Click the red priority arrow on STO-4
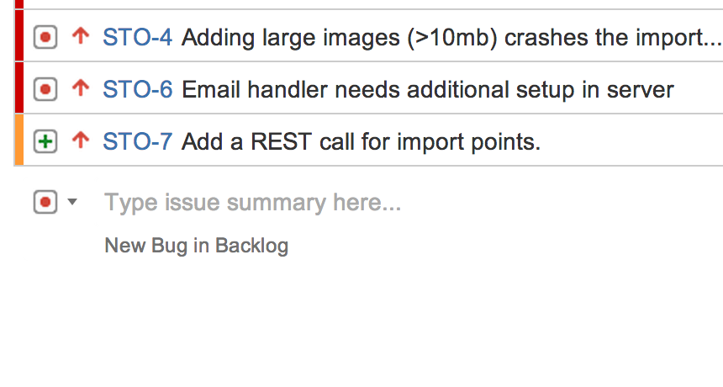The height and width of the screenshot is (387, 723). (81, 37)
